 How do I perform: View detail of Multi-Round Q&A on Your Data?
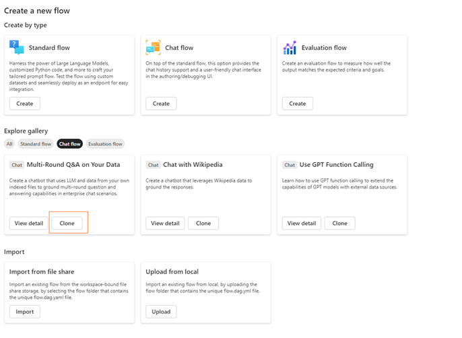coord(28,223)
